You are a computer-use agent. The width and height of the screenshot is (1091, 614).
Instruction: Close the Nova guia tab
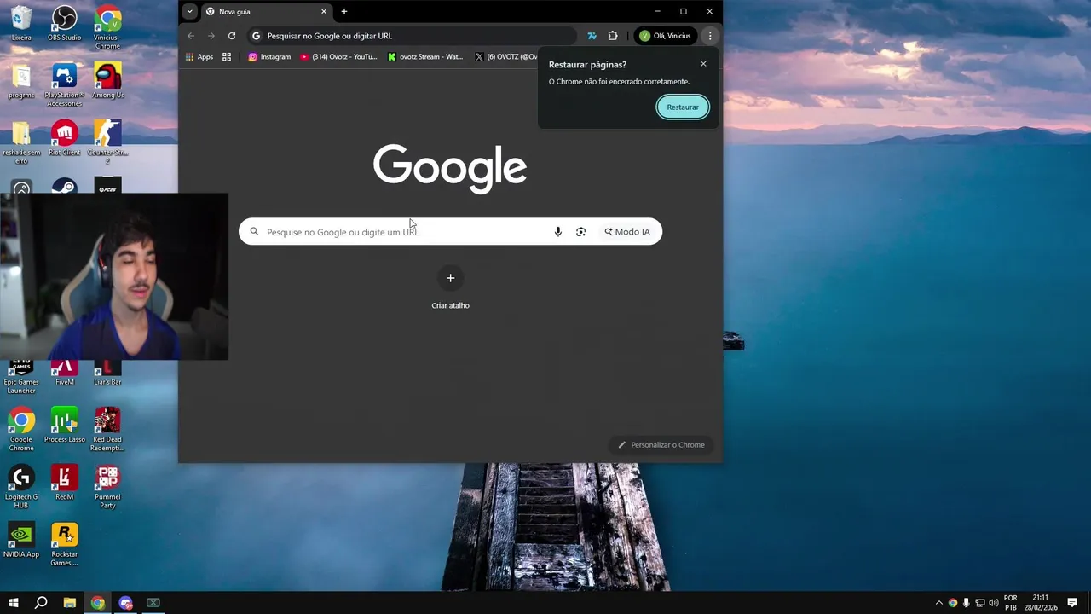pos(324,12)
